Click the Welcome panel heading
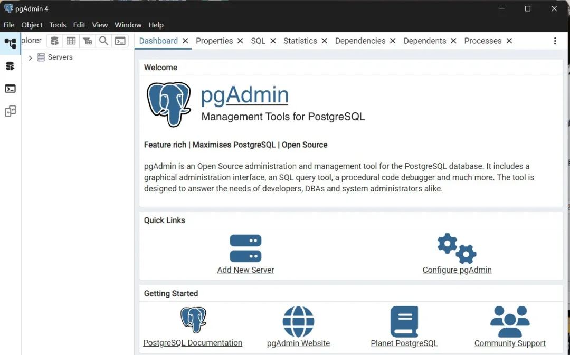The image size is (570, 355). coord(160,68)
